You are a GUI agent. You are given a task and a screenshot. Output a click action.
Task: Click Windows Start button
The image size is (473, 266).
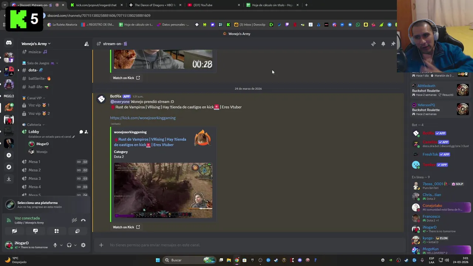158,260
